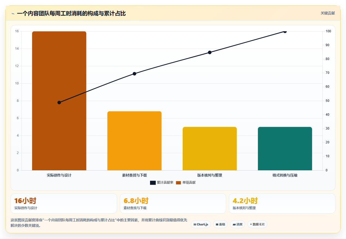Screen dimensions: 346x239
Task: Click the 版本核对与整理 caption under 4.2小时
Action: pyautogui.click(x=244, y=208)
